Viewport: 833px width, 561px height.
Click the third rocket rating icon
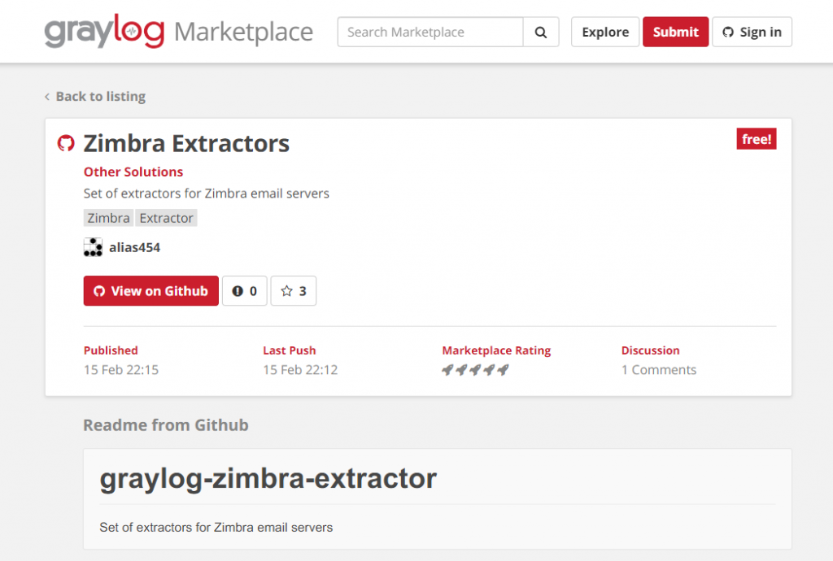[x=475, y=369]
